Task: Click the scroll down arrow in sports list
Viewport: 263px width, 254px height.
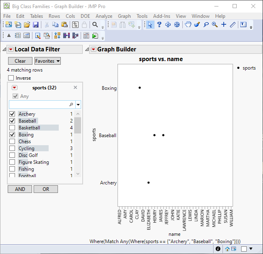Action: tap(78, 174)
